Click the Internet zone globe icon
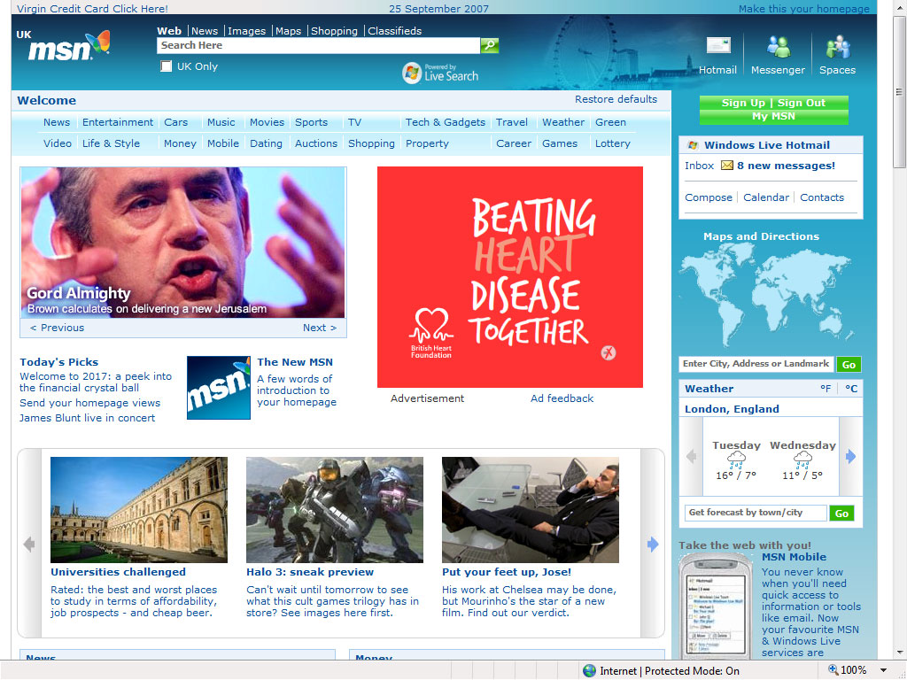This screenshot has height=680, width=907. click(x=589, y=671)
